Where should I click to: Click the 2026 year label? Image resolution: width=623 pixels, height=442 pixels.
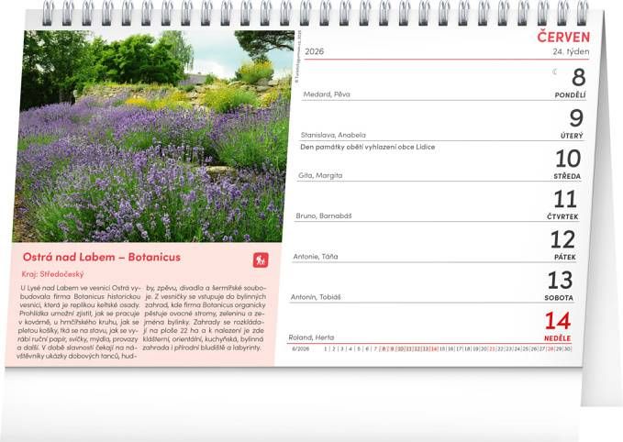[315, 51]
